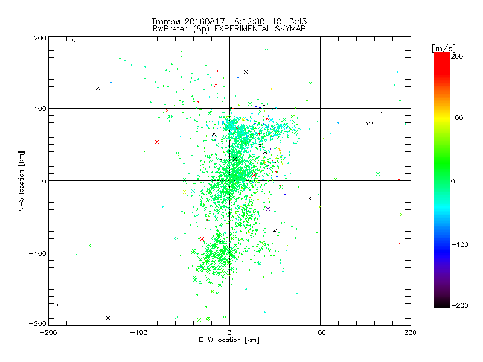
Task: Click the colorbar tick label '100'
Action: pyautogui.click(x=457, y=118)
